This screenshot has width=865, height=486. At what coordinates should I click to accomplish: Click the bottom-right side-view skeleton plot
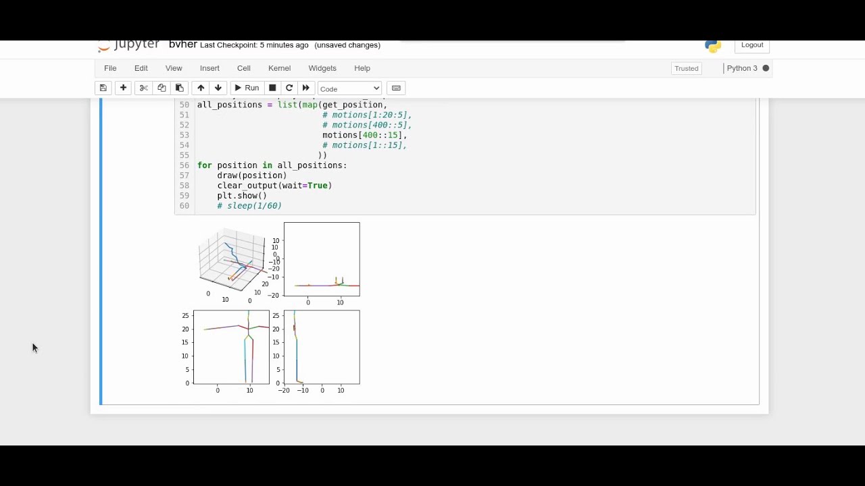322,347
